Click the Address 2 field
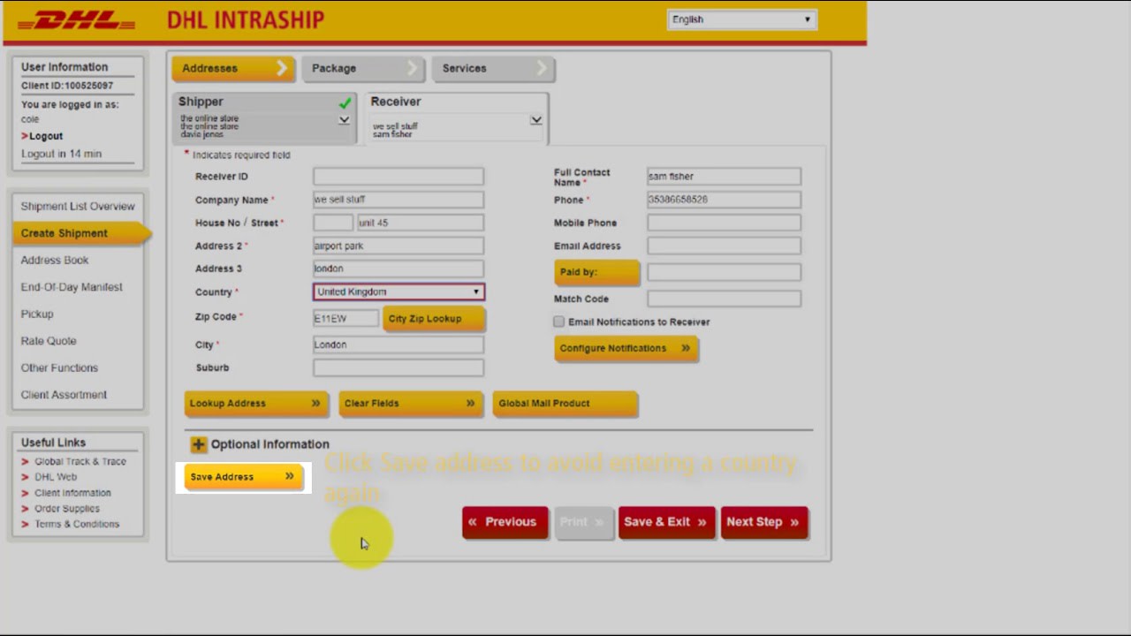1131x636 pixels. [399, 246]
